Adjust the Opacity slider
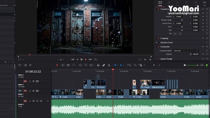The height and width of the screenshot is (118, 210). 182,54
